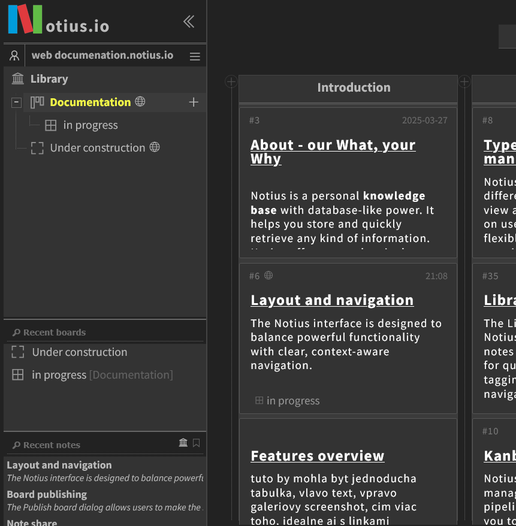Click Recent notes section label
The width and height of the screenshot is (516, 526).
coord(52,445)
